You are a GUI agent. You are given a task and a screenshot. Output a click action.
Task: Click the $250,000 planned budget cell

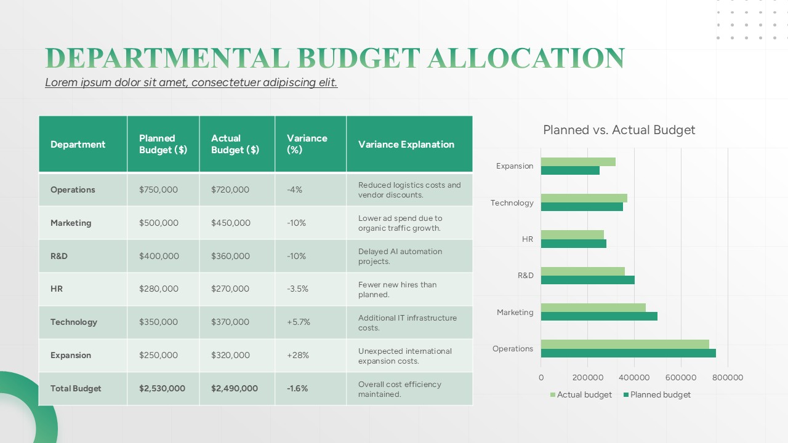163,356
